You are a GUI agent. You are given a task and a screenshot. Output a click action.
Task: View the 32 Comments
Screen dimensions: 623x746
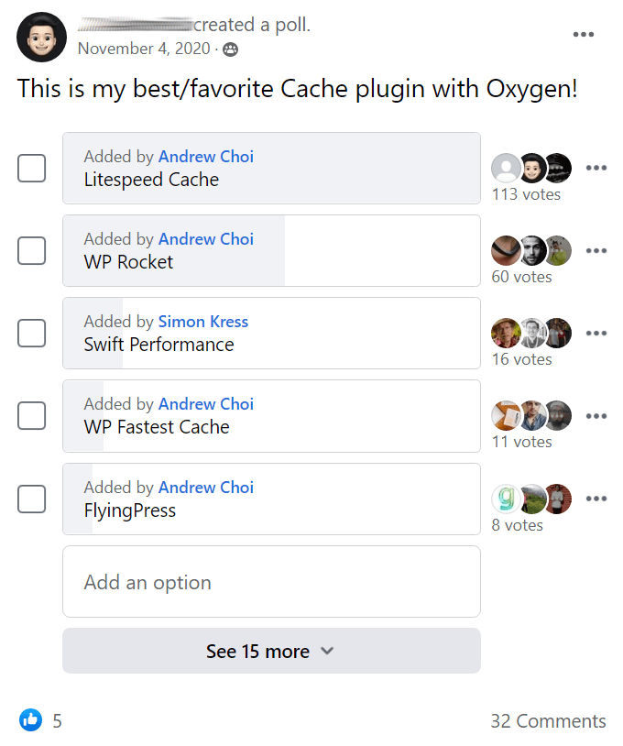point(549,720)
